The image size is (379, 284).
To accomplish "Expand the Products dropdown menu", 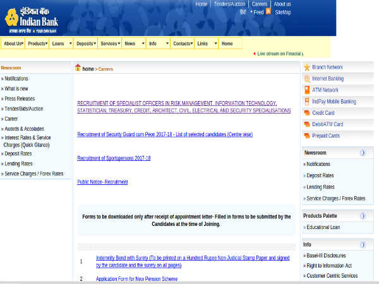I will point(37,44).
